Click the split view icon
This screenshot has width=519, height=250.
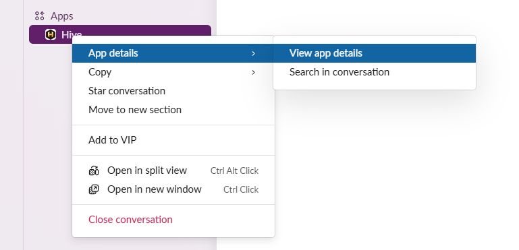pos(94,170)
